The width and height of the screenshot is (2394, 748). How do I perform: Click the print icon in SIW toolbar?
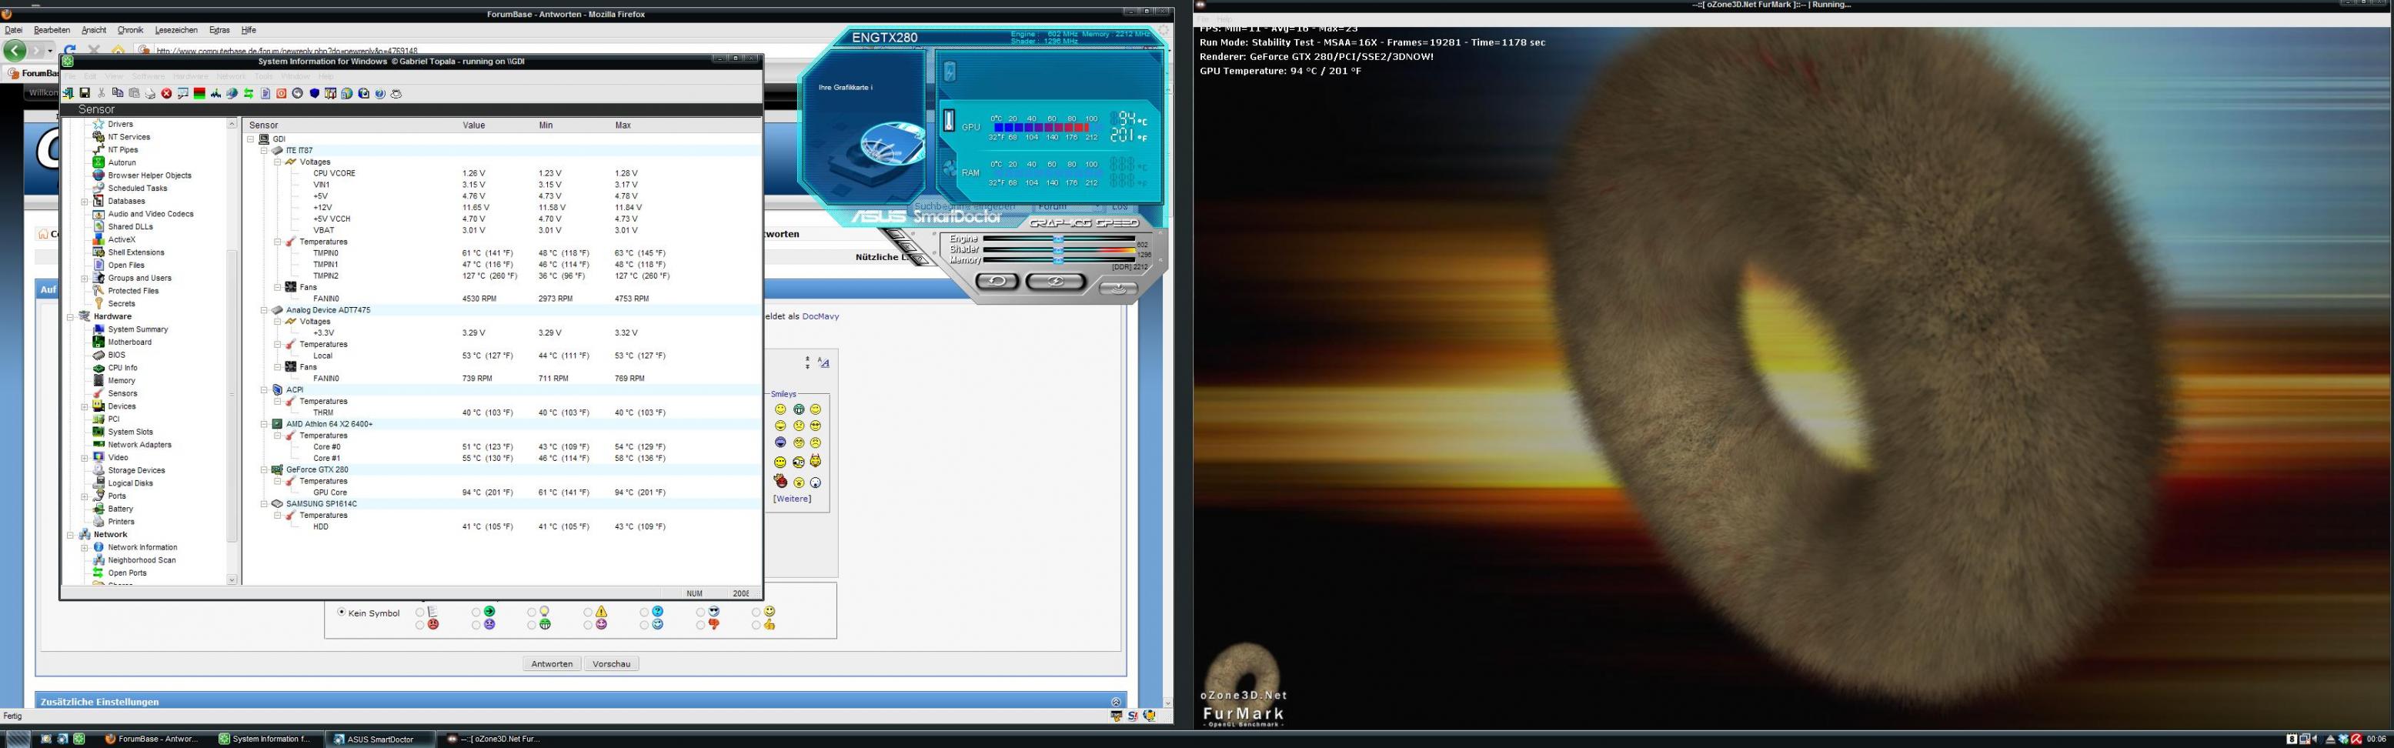pyautogui.click(x=151, y=93)
